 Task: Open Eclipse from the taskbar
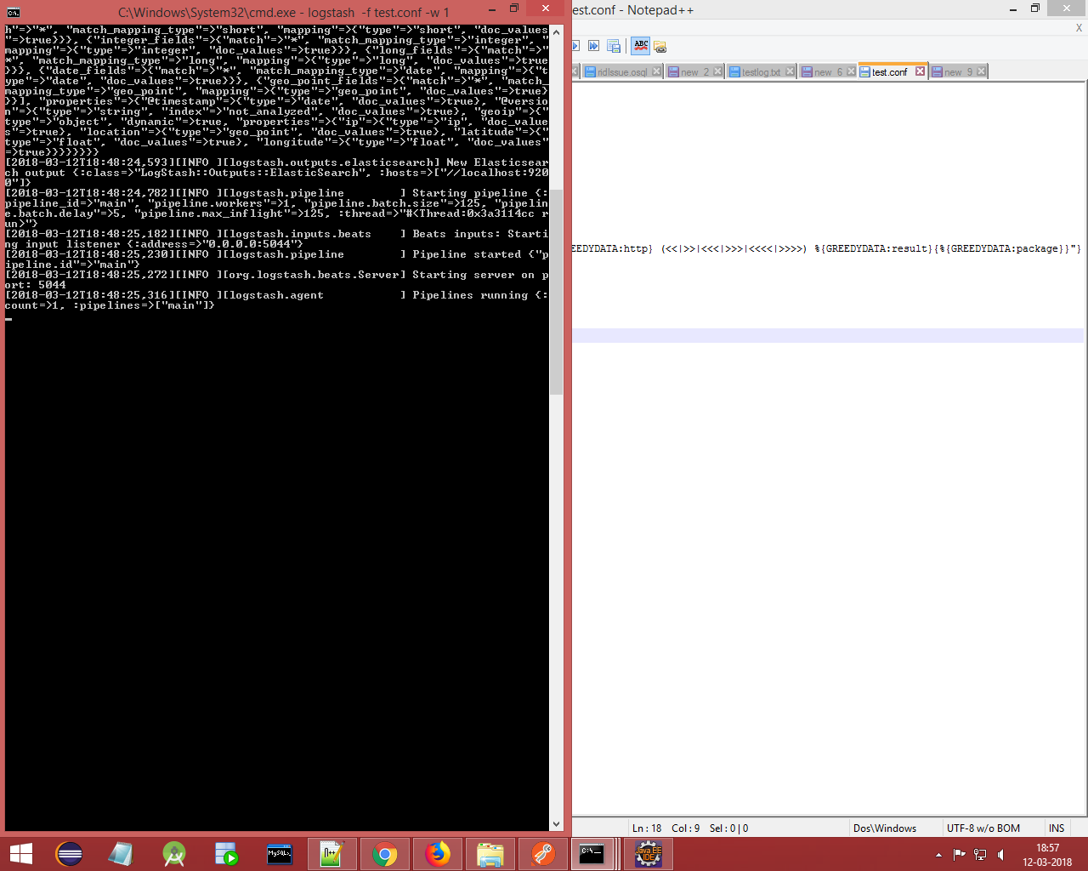69,854
